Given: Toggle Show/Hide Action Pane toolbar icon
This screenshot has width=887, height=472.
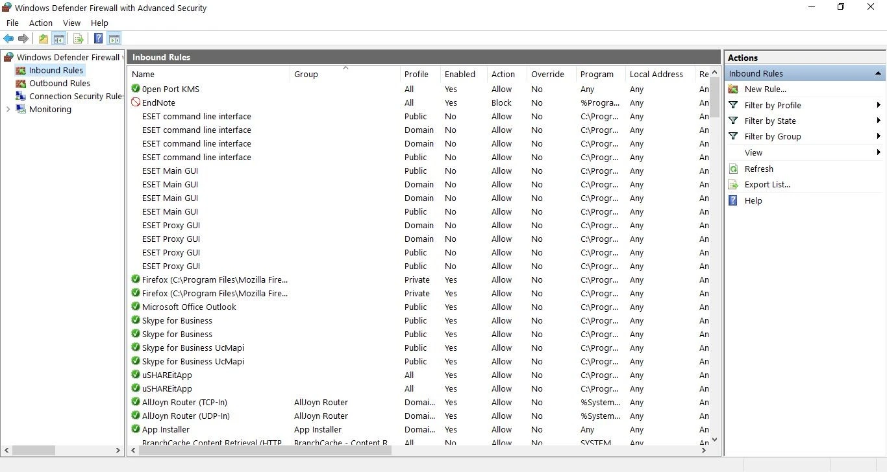Looking at the screenshot, I should point(114,39).
